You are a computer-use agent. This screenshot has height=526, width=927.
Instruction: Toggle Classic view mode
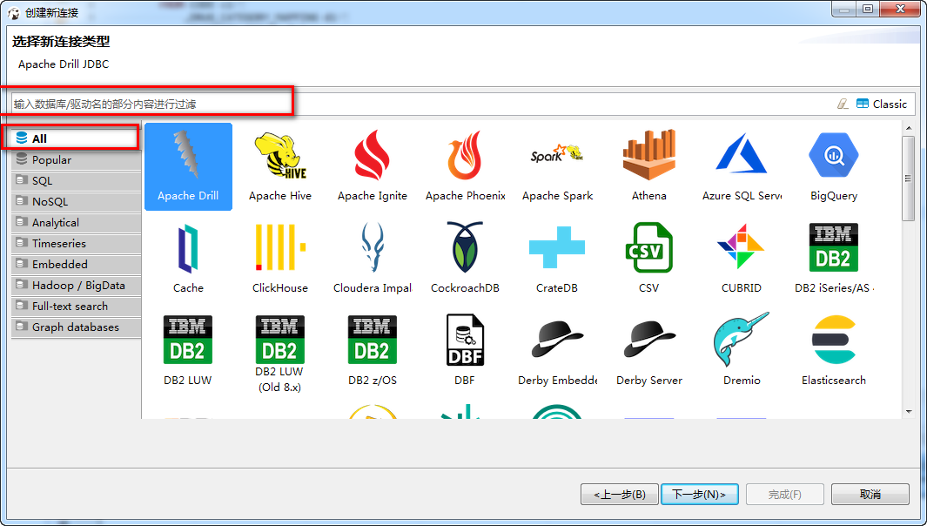point(882,105)
